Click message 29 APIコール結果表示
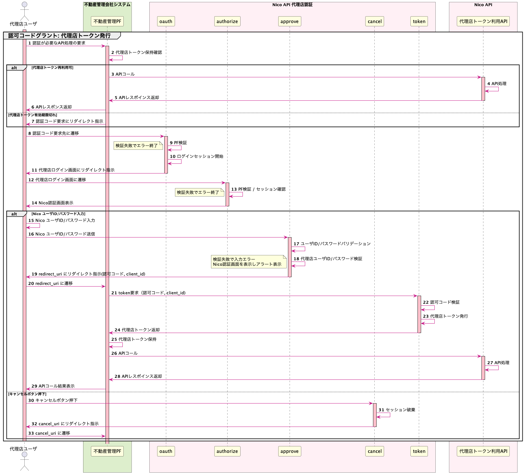Image resolution: width=524 pixels, height=474 pixels. click(53, 386)
